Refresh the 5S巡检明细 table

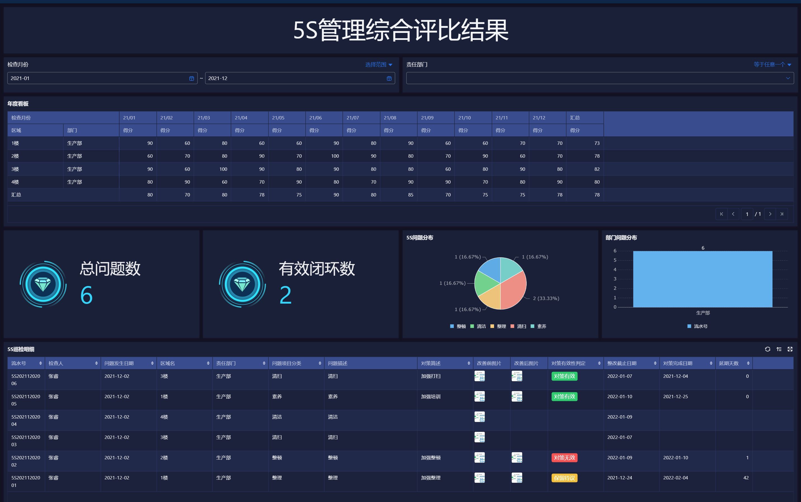click(x=767, y=349)
